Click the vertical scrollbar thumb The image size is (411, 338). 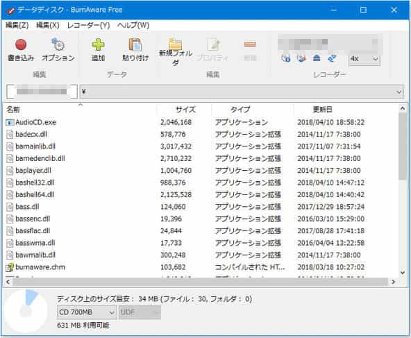coord(403,146)
